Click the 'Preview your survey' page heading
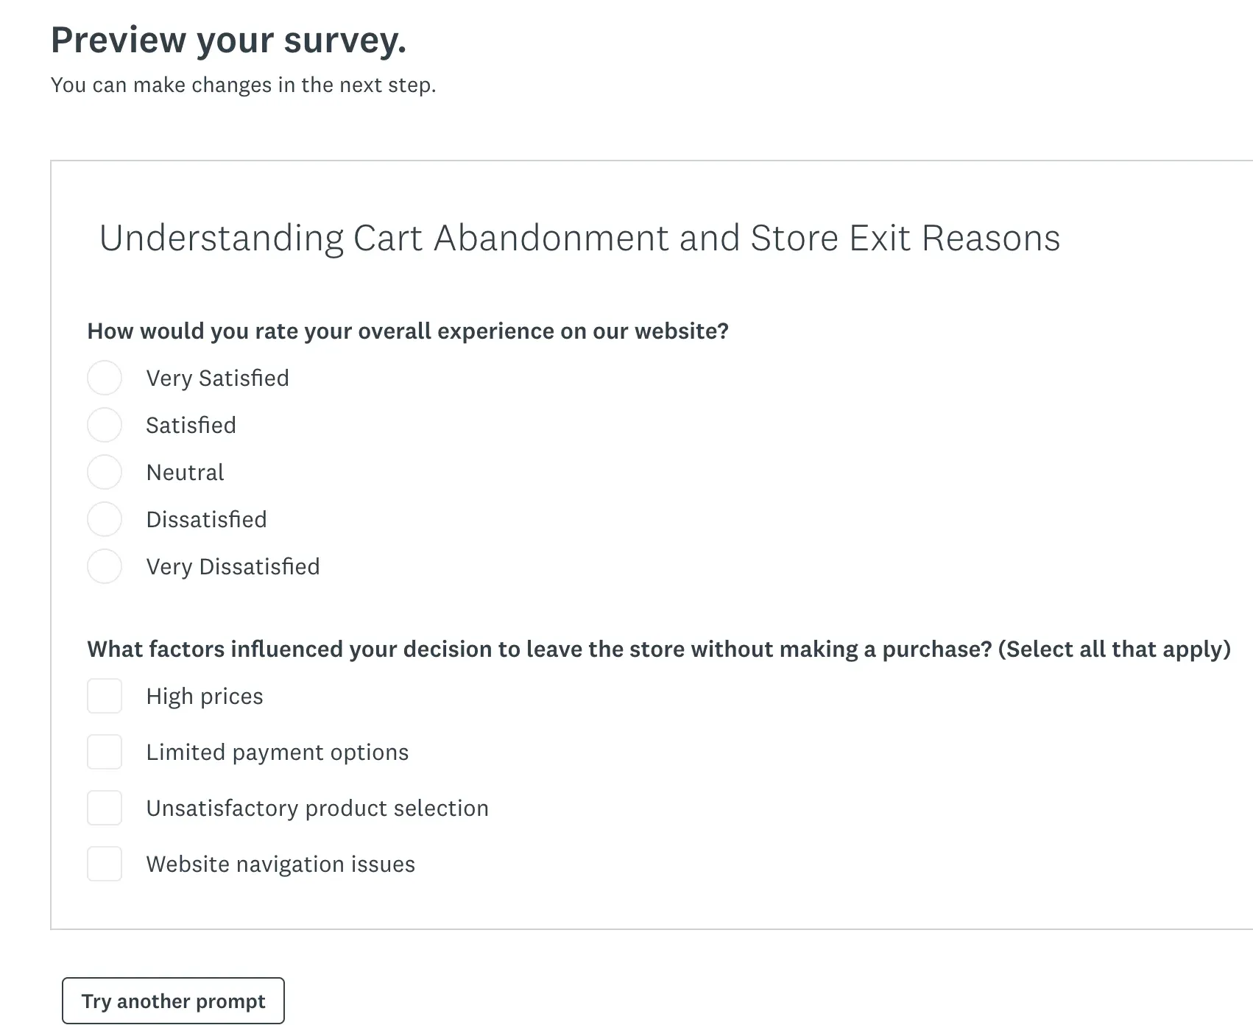The width and height of the screenshot is (1253, 1025). (x=228, y=39)
